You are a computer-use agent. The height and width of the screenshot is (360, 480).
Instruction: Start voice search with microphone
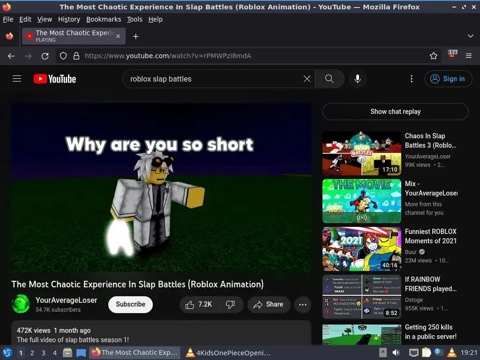(357, 79)
